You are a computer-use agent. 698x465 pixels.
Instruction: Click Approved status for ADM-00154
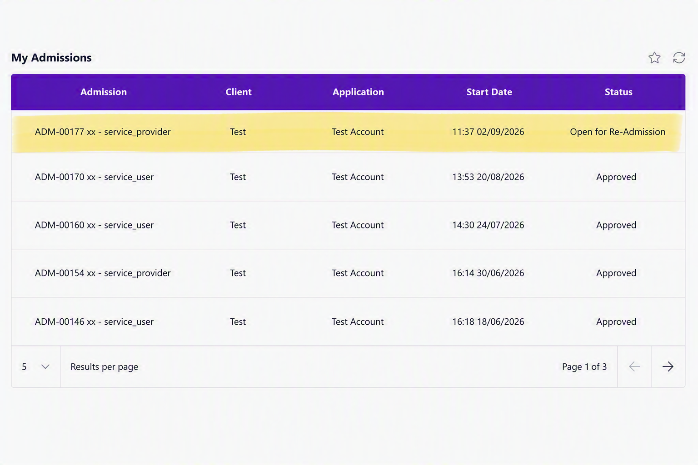(616, 273)
